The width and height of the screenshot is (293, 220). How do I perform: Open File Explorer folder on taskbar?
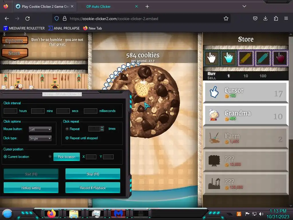tap(74, 214)
